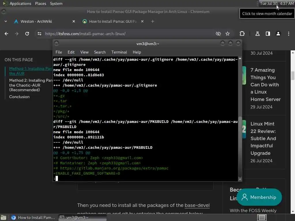The height and width of the screenshot is (221, 295).
Task: Open the Terminal menu in terminal
Action: (119, 52)
